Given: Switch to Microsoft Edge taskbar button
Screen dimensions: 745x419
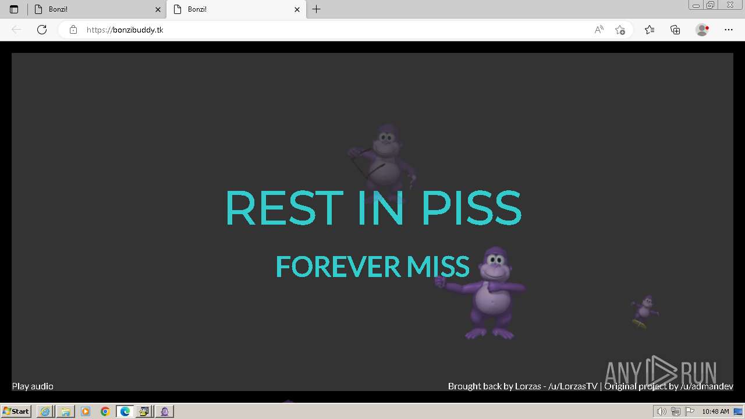Looking at the screenshot, I should click(x=125, y=411).
